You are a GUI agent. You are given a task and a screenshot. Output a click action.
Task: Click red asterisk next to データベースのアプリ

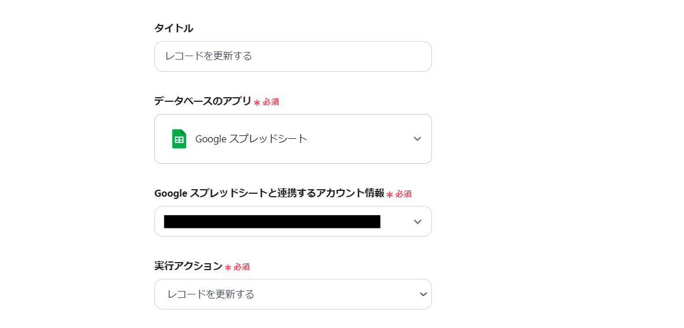(257, 102)
